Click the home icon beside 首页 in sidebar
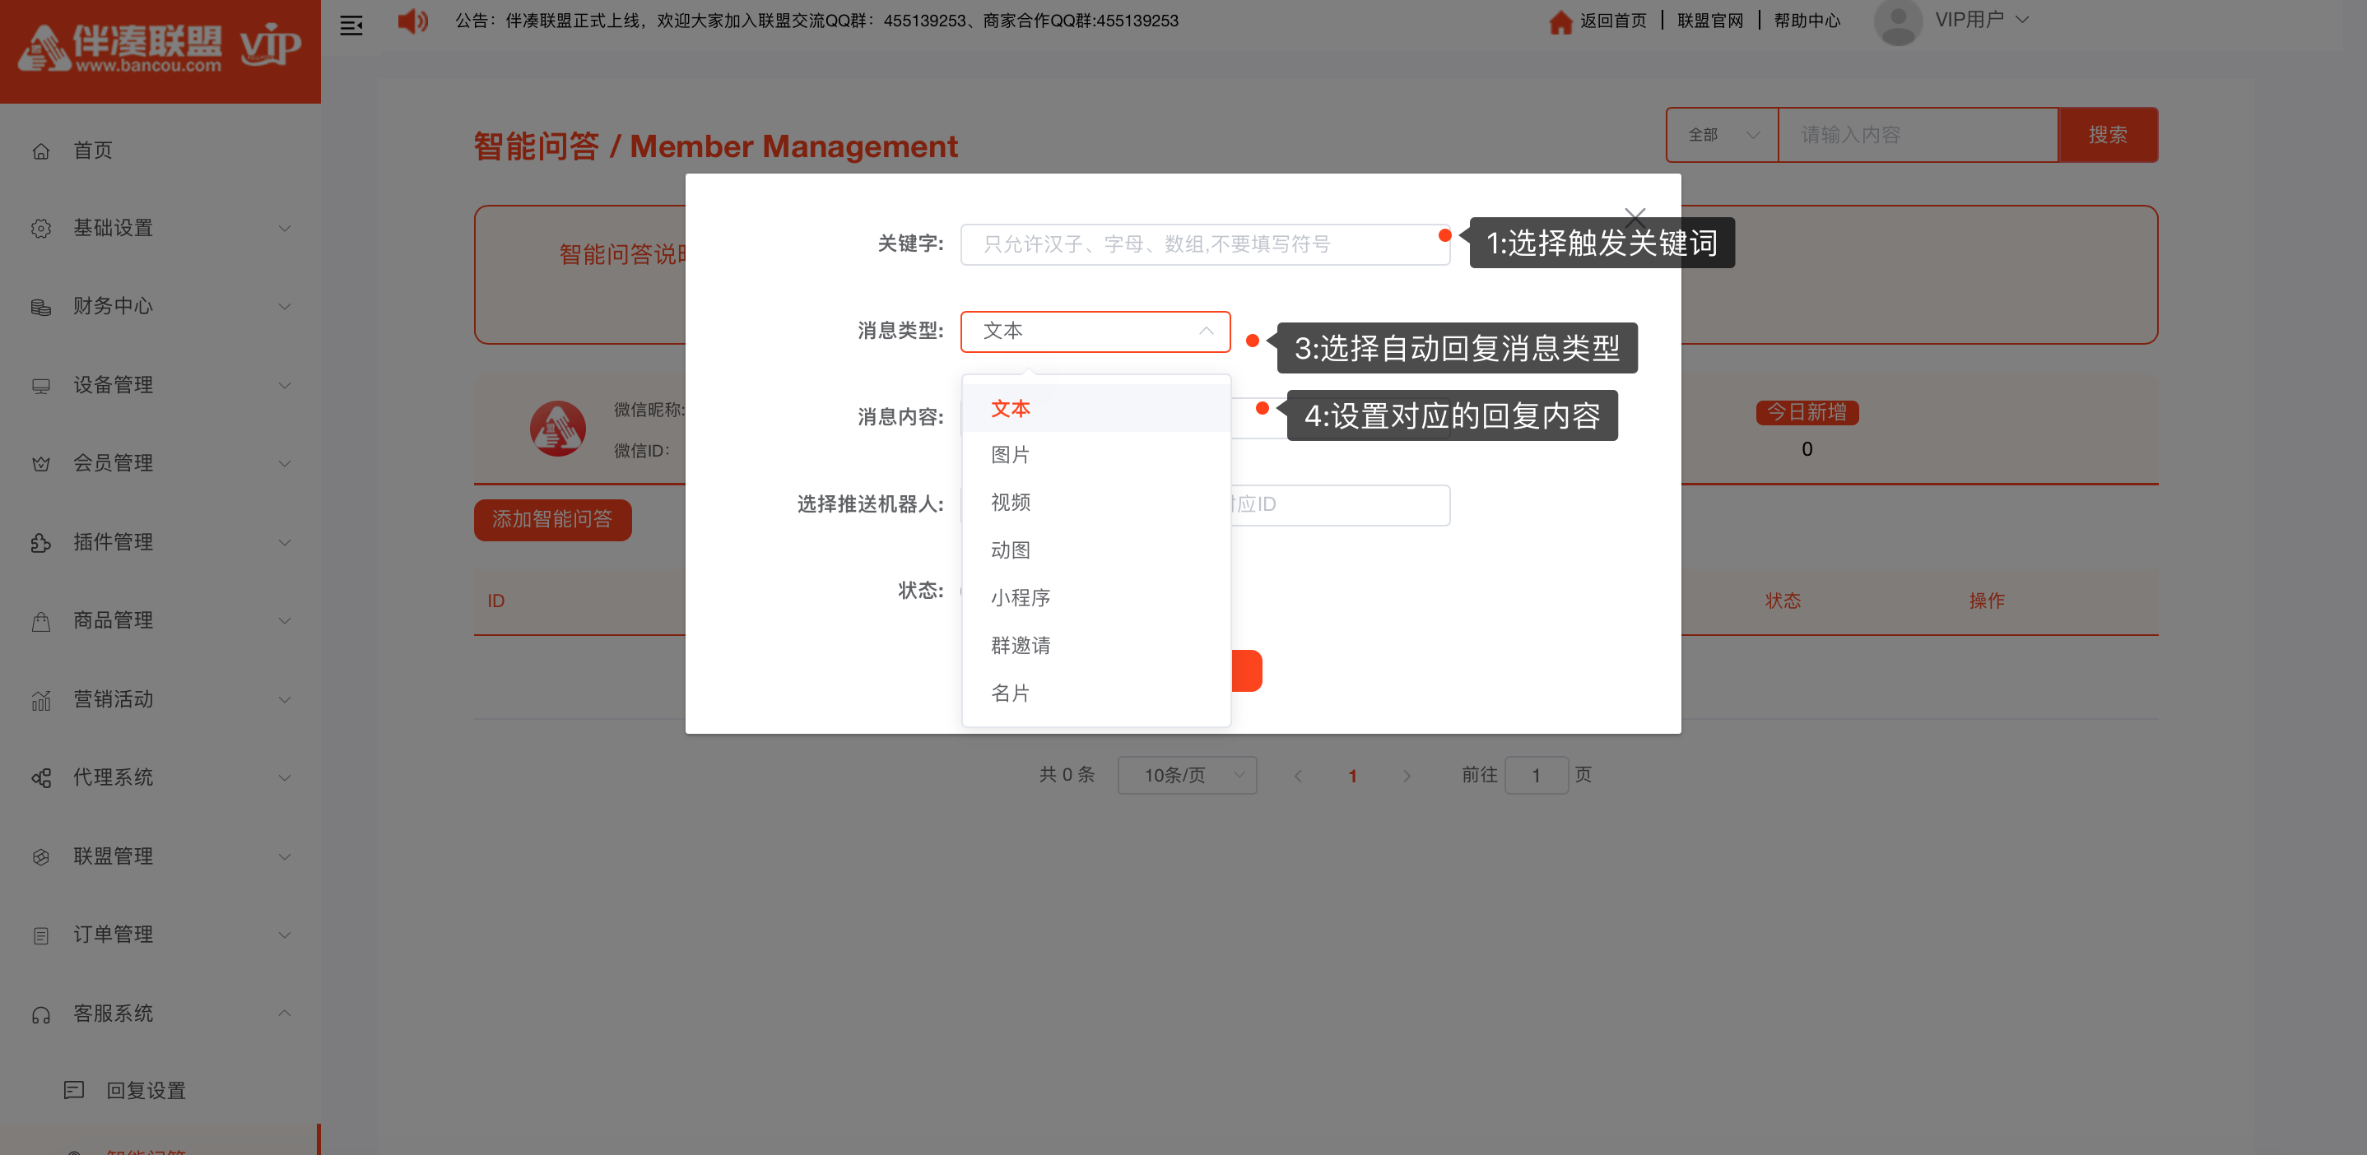Viewport: 2367px width, 1155px height. [40, 151]
